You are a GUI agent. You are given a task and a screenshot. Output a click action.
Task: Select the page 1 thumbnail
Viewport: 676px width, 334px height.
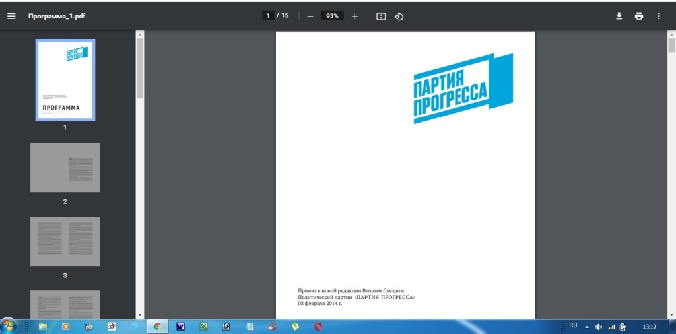(x=65, y=81)
